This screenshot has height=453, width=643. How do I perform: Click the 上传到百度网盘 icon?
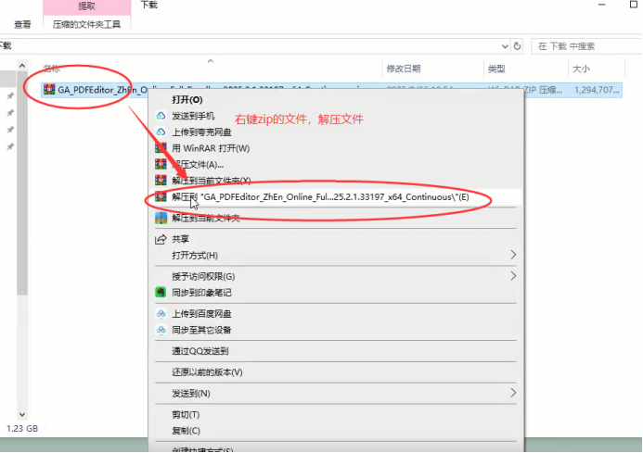tap(161, 314)
